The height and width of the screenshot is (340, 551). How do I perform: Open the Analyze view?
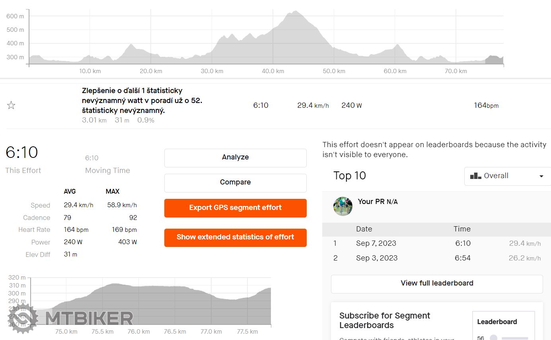point(235,157)
